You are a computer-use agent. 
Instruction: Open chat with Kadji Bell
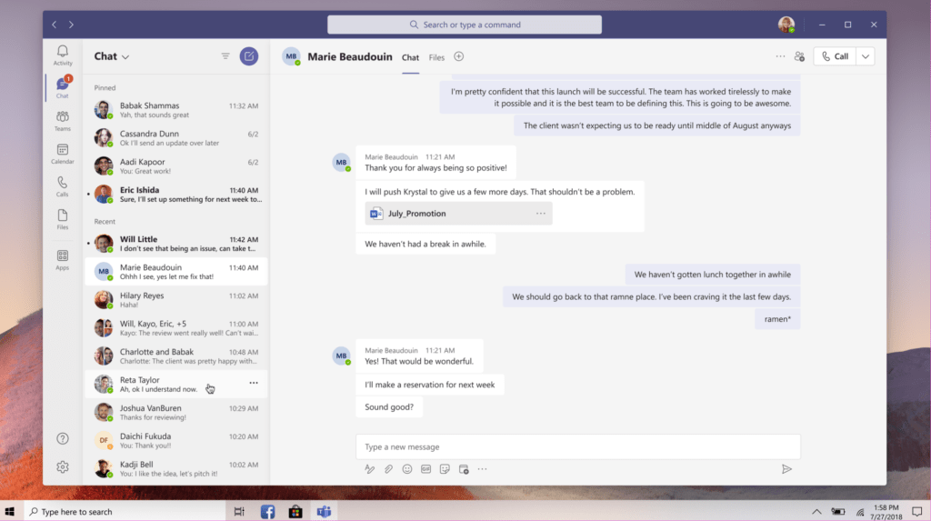click(176, 469)
